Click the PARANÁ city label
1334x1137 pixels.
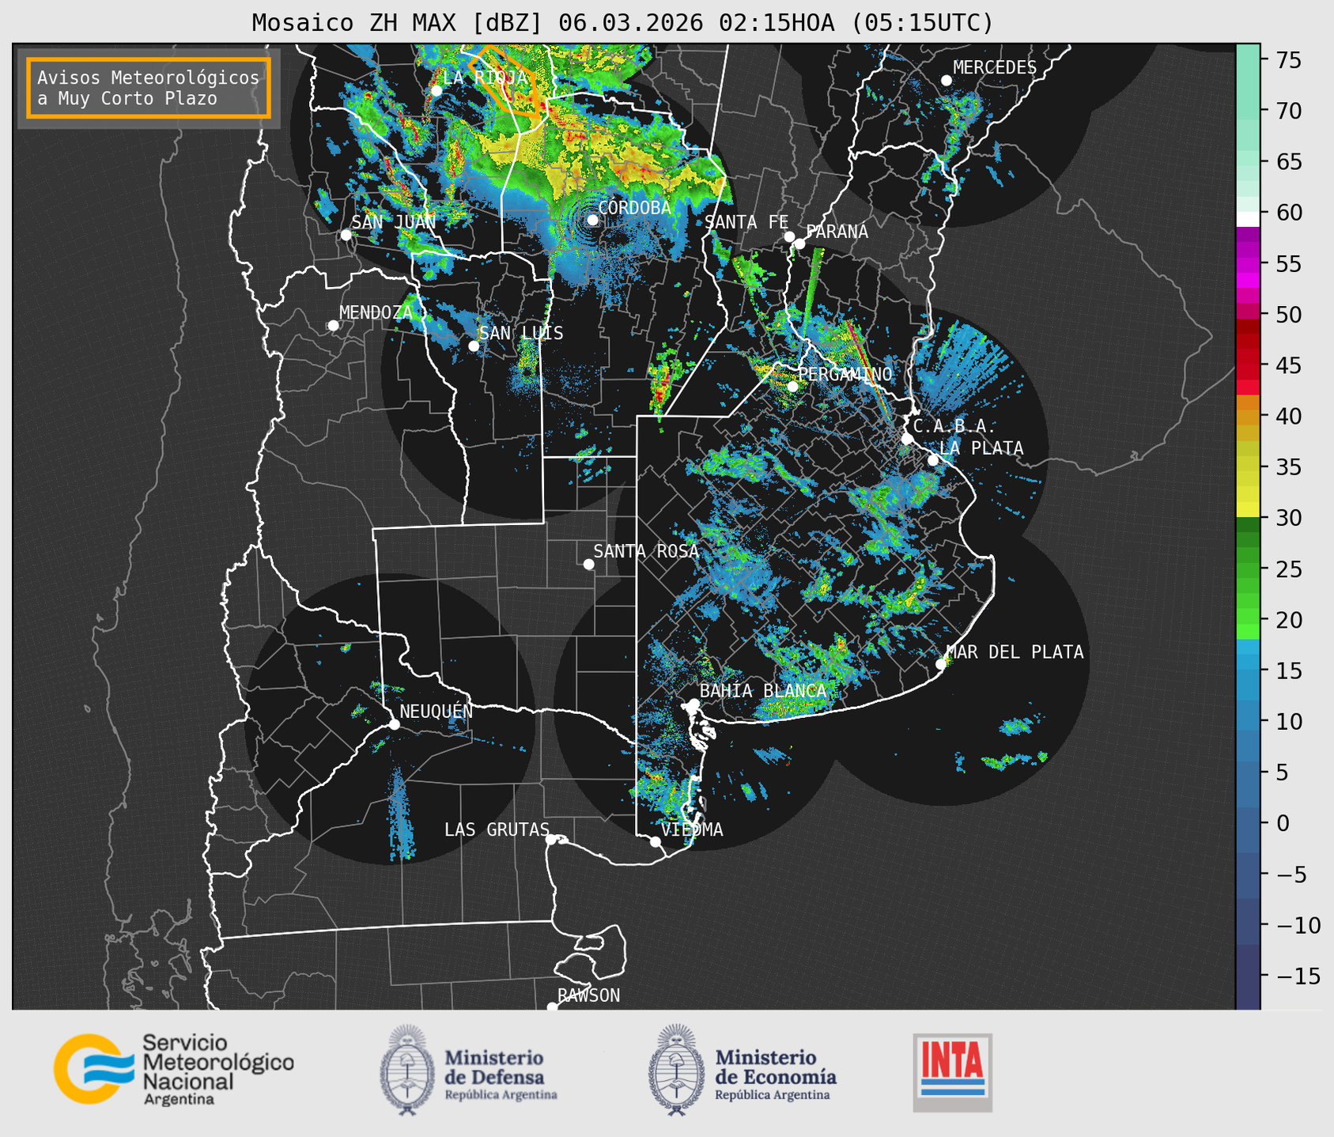[x=837, y=231]
